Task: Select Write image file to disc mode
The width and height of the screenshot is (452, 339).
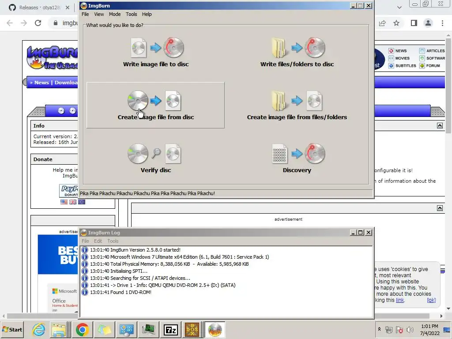Action: 156,53
